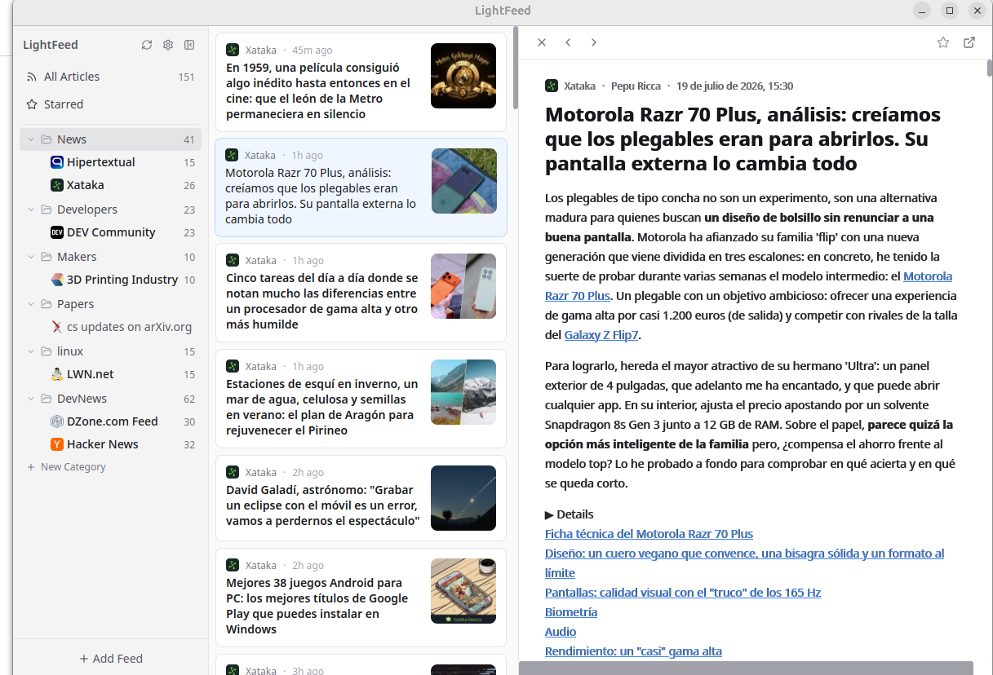The image size is (993, 675).
Task: Open article in external browser icon
Action: pyautogui.click(x=969, y=42)
